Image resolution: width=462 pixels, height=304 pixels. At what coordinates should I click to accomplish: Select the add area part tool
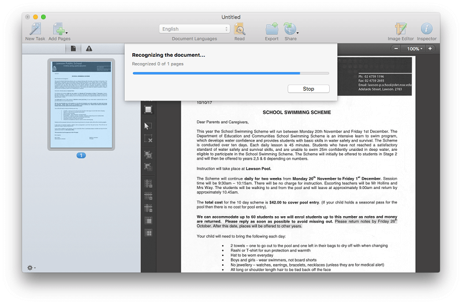(148, 154)
